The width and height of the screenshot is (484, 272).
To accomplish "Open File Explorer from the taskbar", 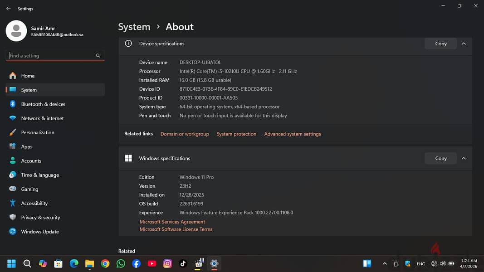I will [x=89, y=263].
